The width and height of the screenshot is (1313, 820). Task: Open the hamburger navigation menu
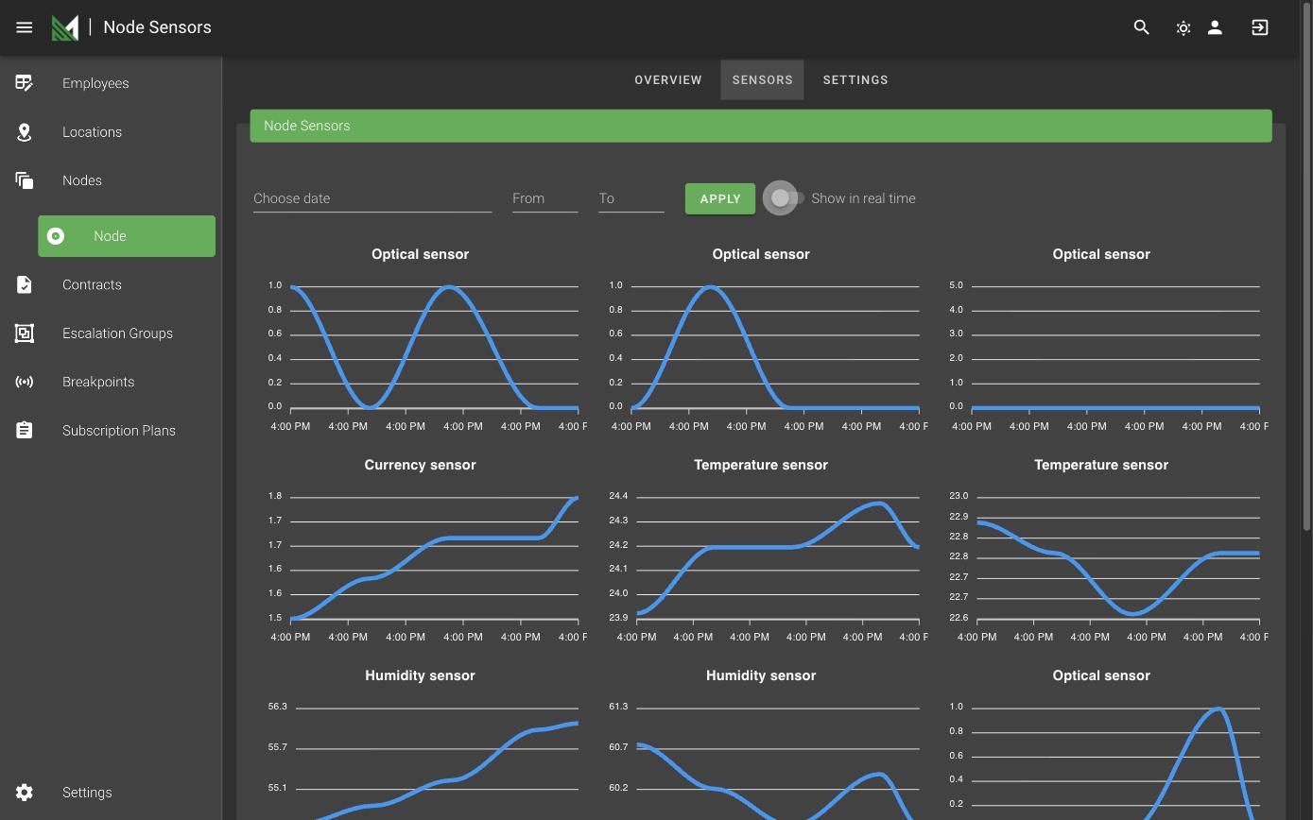[25, 27]
